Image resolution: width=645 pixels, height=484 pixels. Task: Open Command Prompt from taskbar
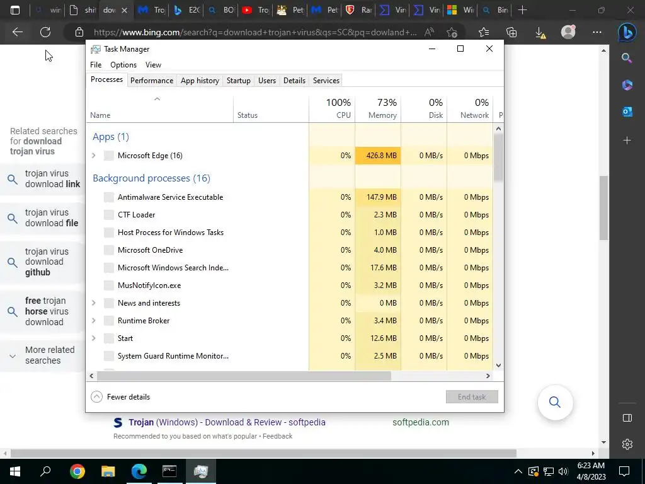(x=169, y=471)
